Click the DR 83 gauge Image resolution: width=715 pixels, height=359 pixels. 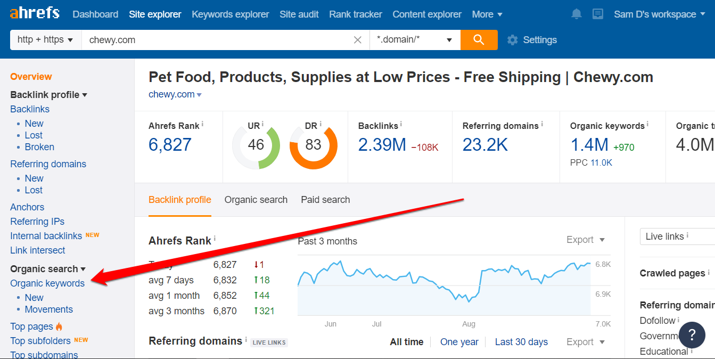[x=314, y=145]
